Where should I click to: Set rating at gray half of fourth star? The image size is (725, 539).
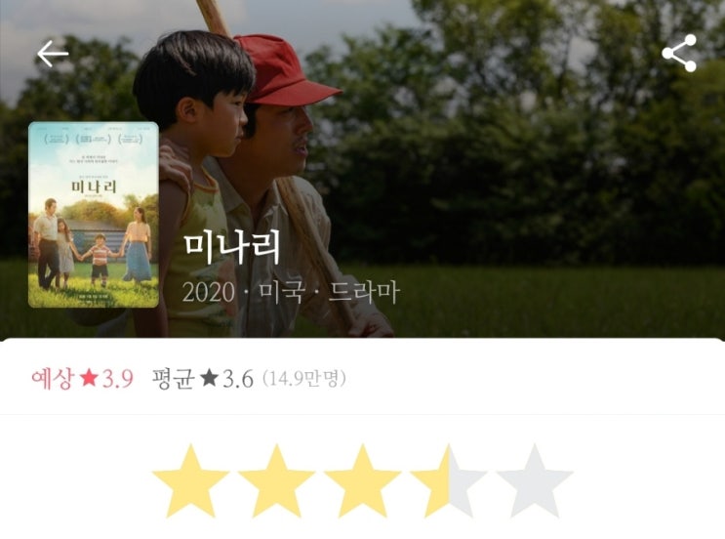point(468,481)
